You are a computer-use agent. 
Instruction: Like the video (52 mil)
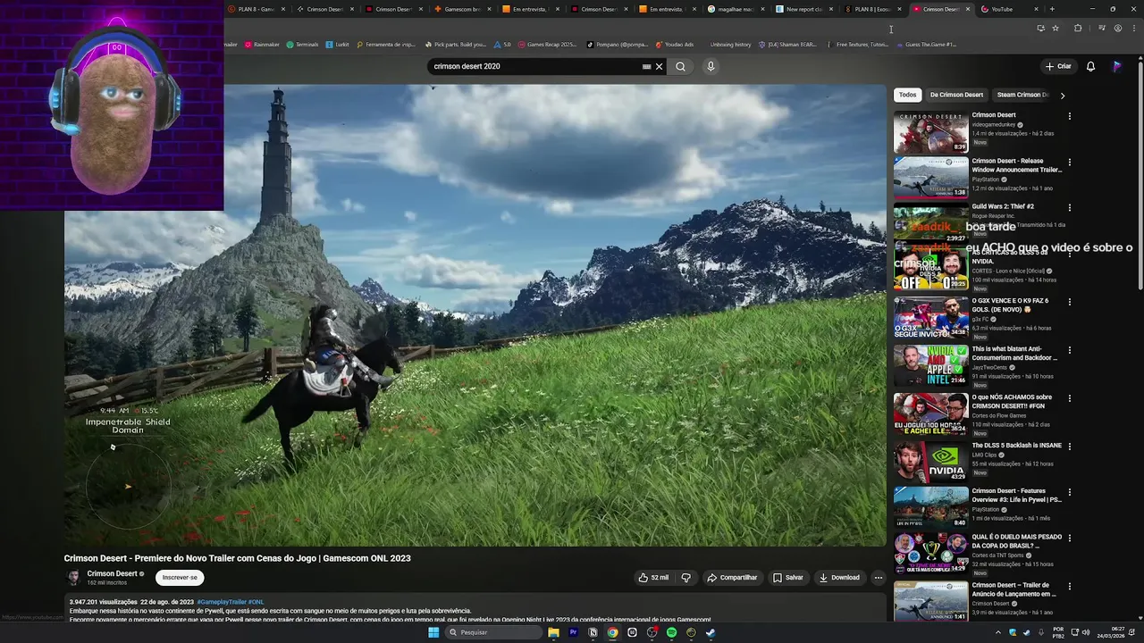653,578
